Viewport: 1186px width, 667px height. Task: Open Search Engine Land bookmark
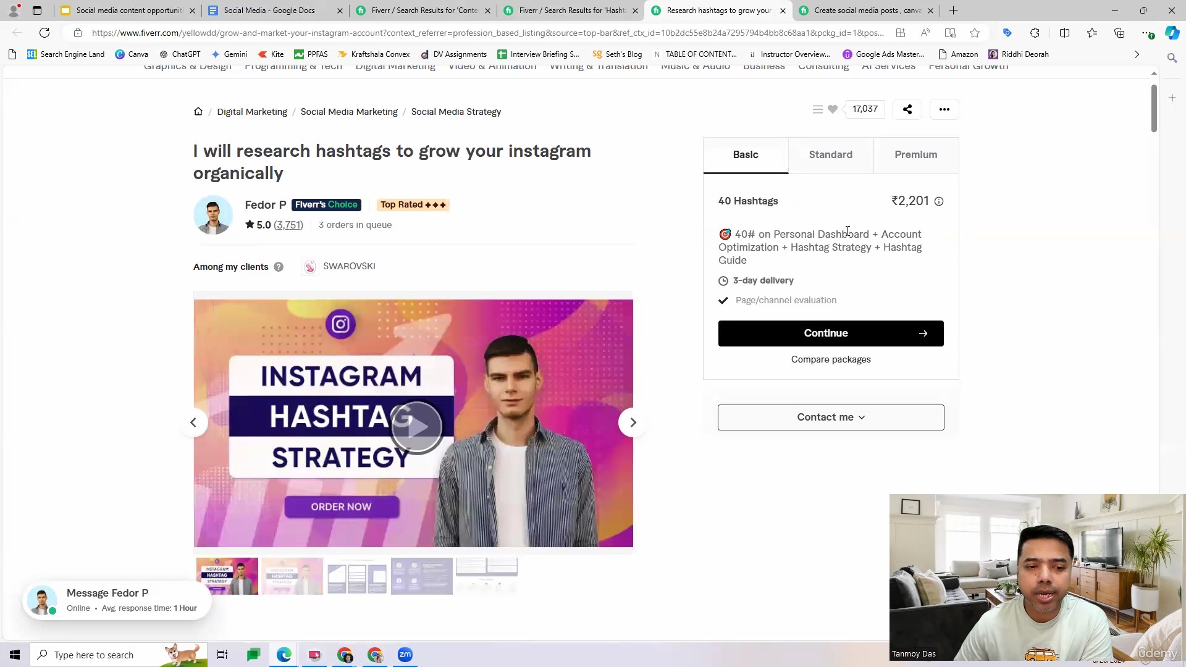[65, 54]
